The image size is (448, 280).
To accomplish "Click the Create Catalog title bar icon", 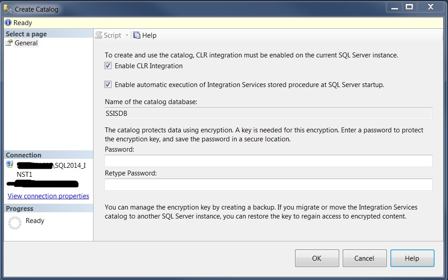I will [x=8, y=9].
